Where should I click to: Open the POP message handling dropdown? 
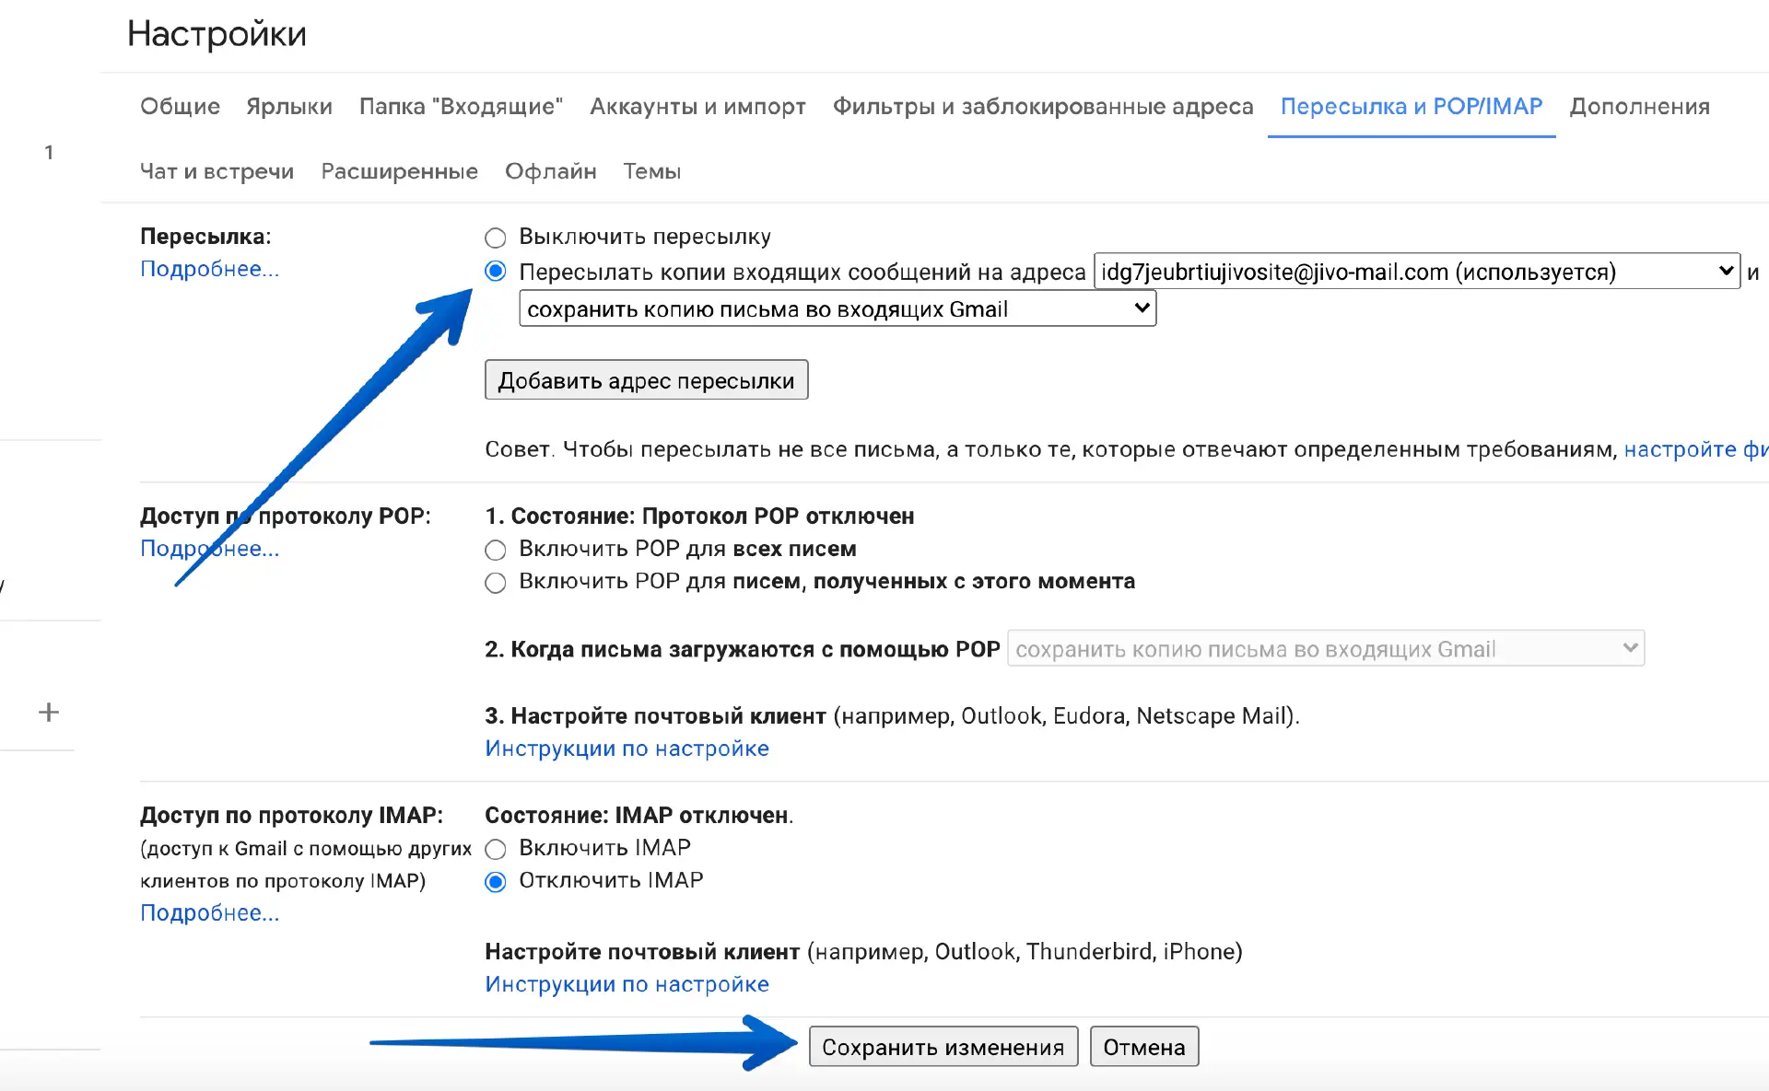1325,649
